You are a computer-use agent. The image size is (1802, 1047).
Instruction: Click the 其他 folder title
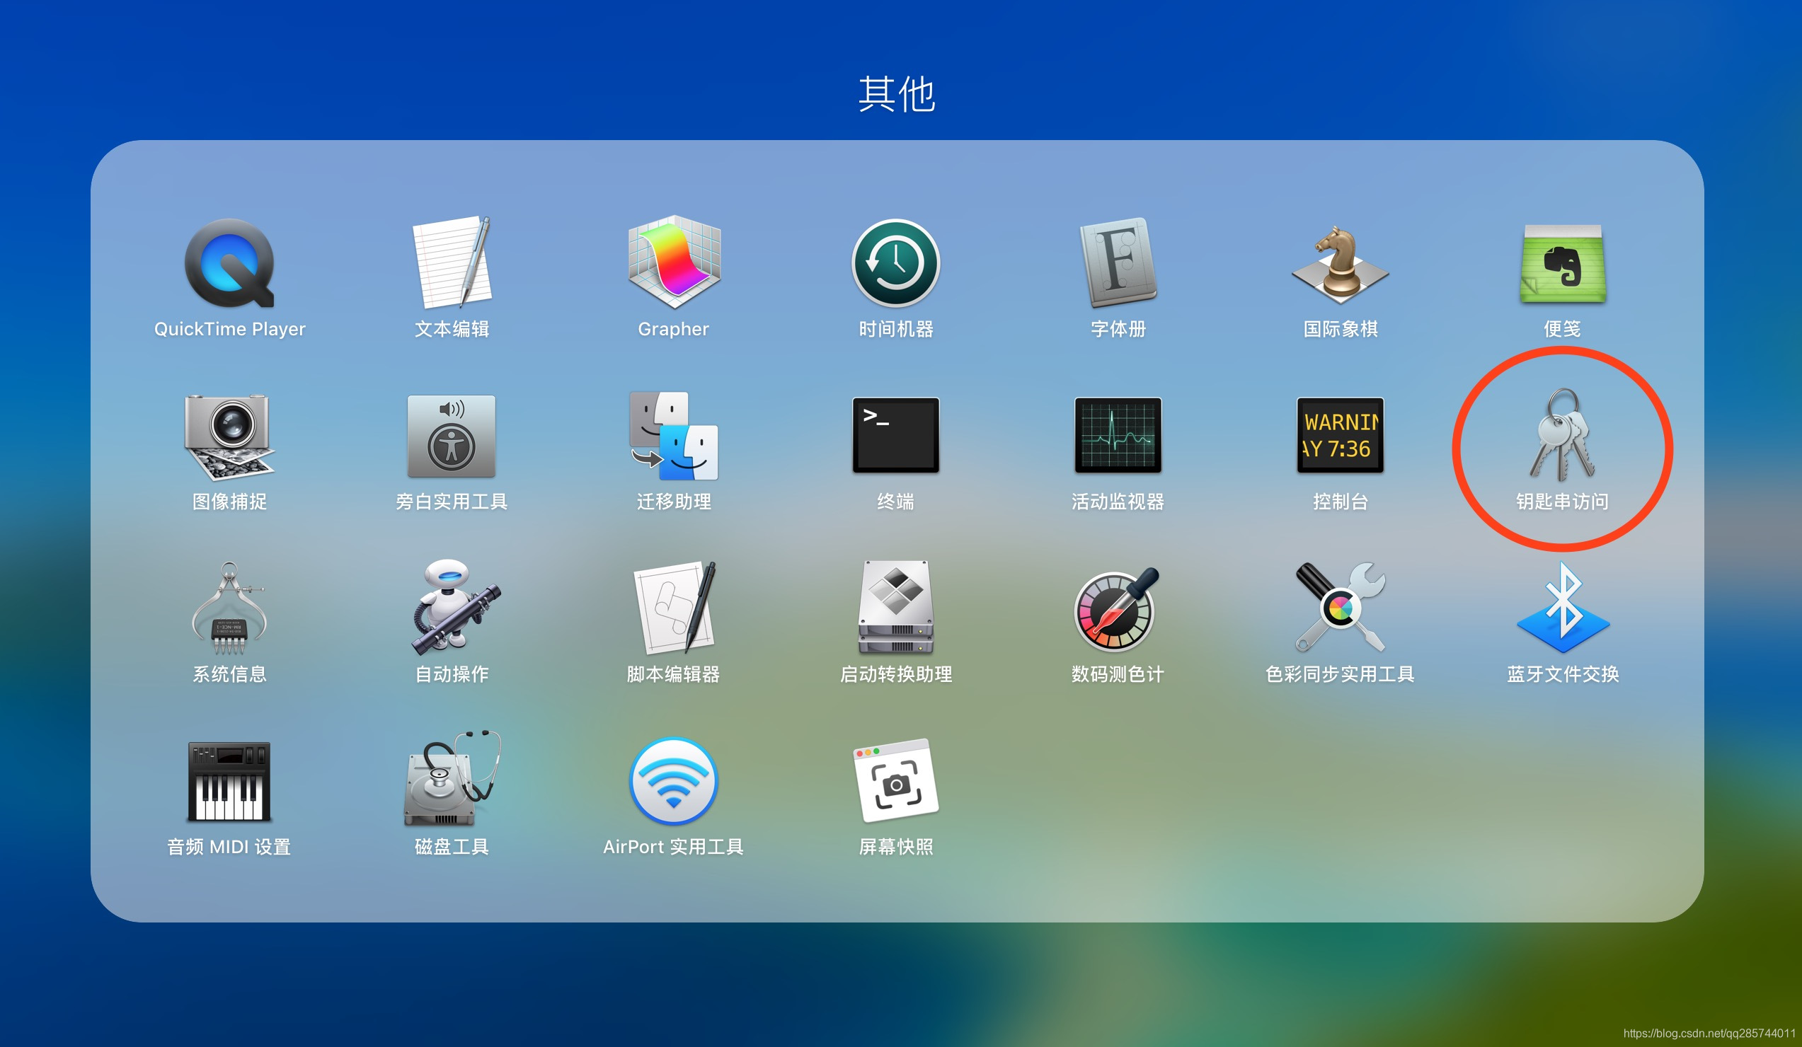896,93
